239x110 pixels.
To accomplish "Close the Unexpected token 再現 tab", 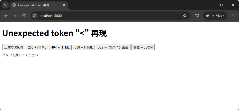I will pyautogui.click(x=64, y=5).
